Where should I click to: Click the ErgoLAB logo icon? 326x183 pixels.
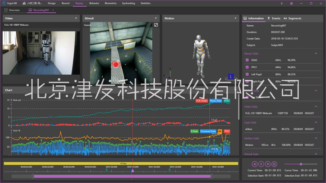coord(4,3)
